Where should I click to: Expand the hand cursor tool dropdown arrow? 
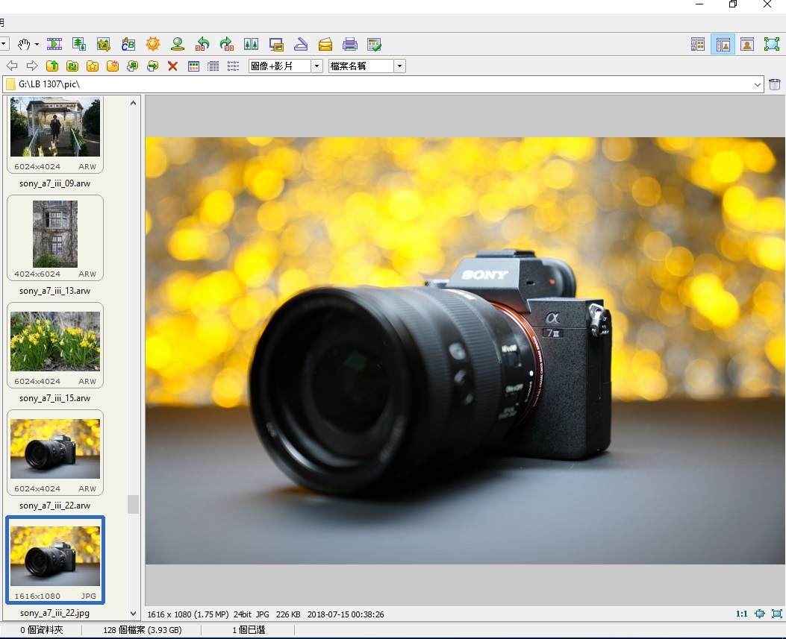37,45
